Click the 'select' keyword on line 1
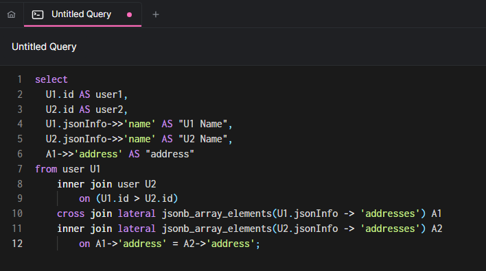 [51, 79]
